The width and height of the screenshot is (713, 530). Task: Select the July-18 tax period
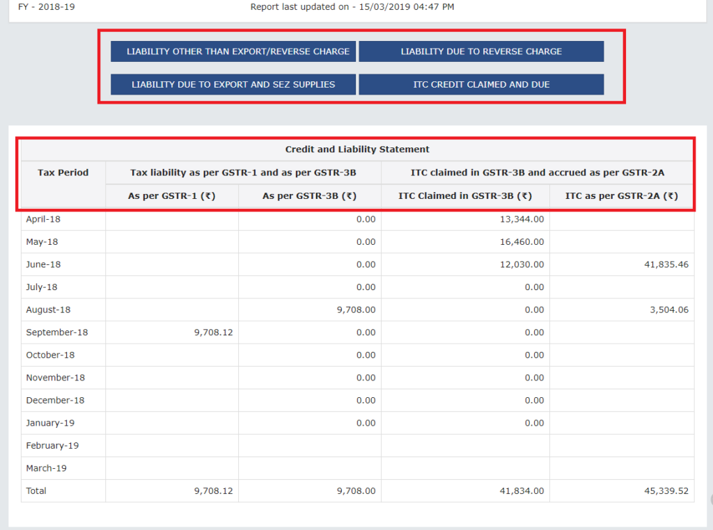coord(41,287)
